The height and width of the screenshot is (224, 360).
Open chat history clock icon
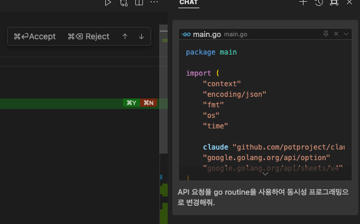point(319,2)
